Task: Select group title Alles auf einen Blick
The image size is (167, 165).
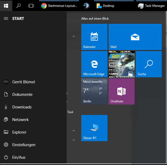Action: click(95, 19)
